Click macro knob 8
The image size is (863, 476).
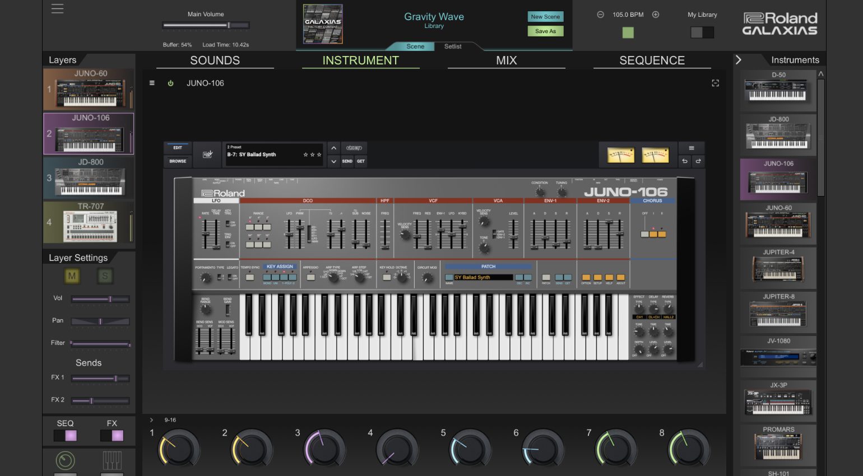pos(689,449)
